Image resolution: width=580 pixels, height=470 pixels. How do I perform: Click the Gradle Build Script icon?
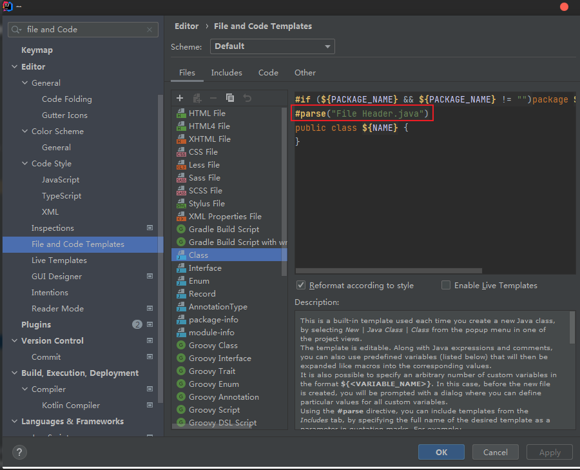[181, 229]
